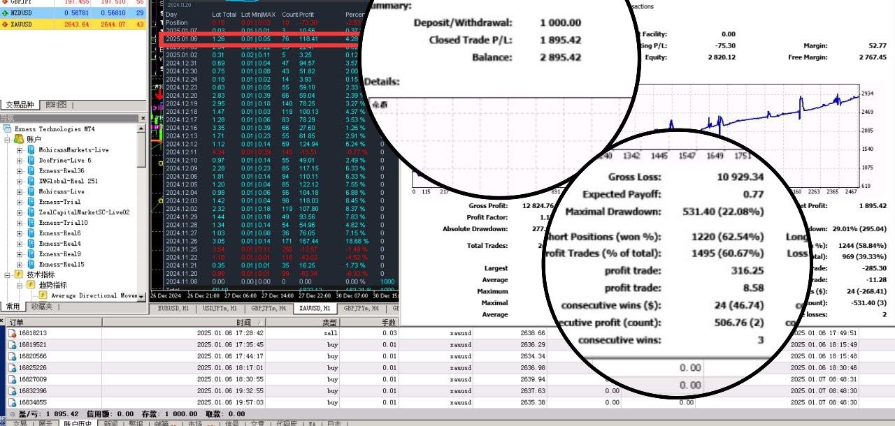Viewport: 895px width, 426px height.
Task: Click the 账户 accounts folder icon
Action: point(19,140)
